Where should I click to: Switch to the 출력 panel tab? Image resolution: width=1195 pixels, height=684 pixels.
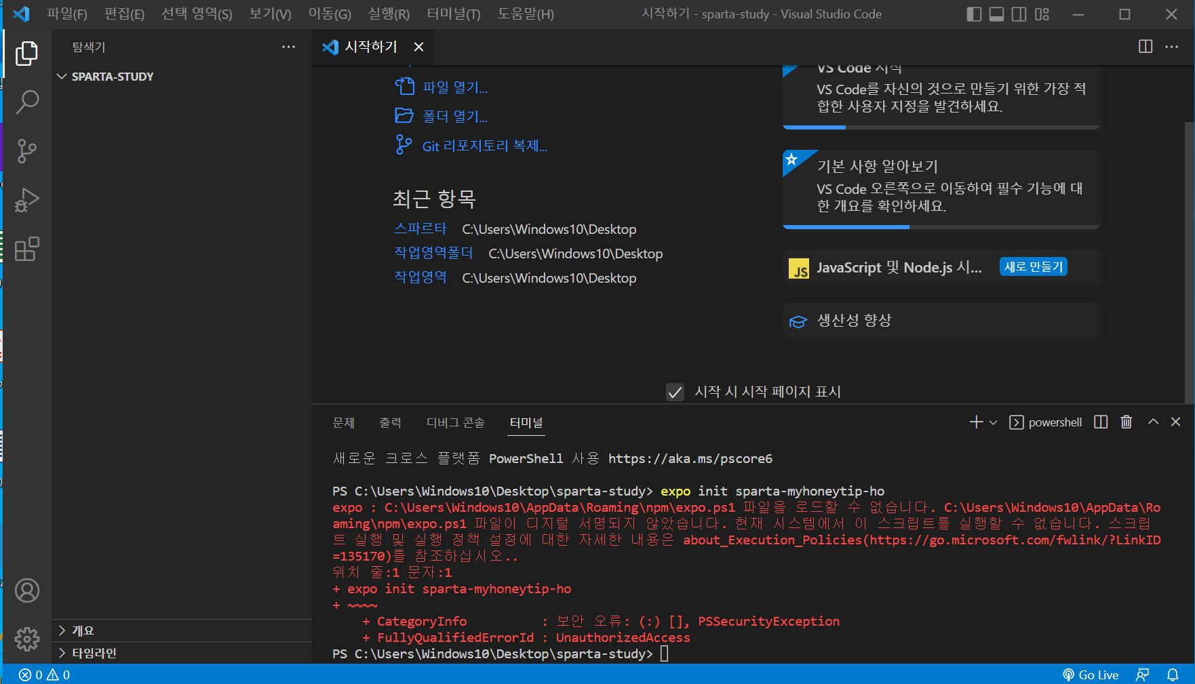click(390, 422)
